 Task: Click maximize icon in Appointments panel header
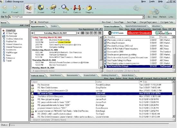pyautogui.click(x=100, y=29)
